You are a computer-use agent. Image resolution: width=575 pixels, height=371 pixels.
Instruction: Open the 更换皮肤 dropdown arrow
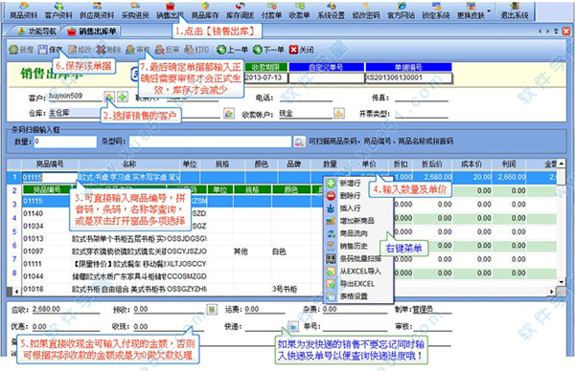[489, 11]
